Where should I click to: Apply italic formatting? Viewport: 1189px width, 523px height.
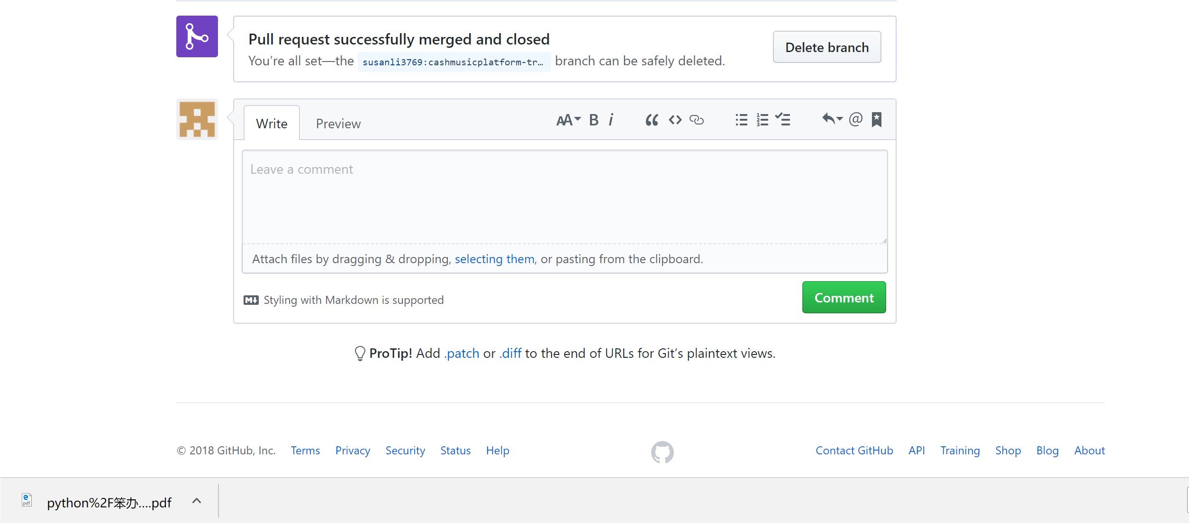coord(611,120)
